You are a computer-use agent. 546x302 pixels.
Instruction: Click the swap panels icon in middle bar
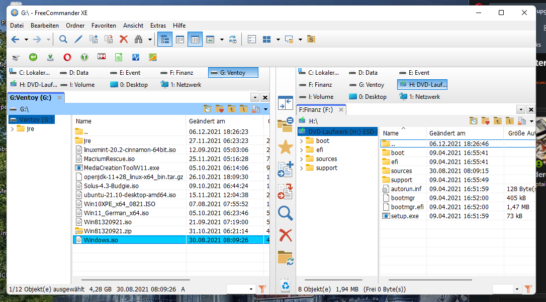[286, 103]
